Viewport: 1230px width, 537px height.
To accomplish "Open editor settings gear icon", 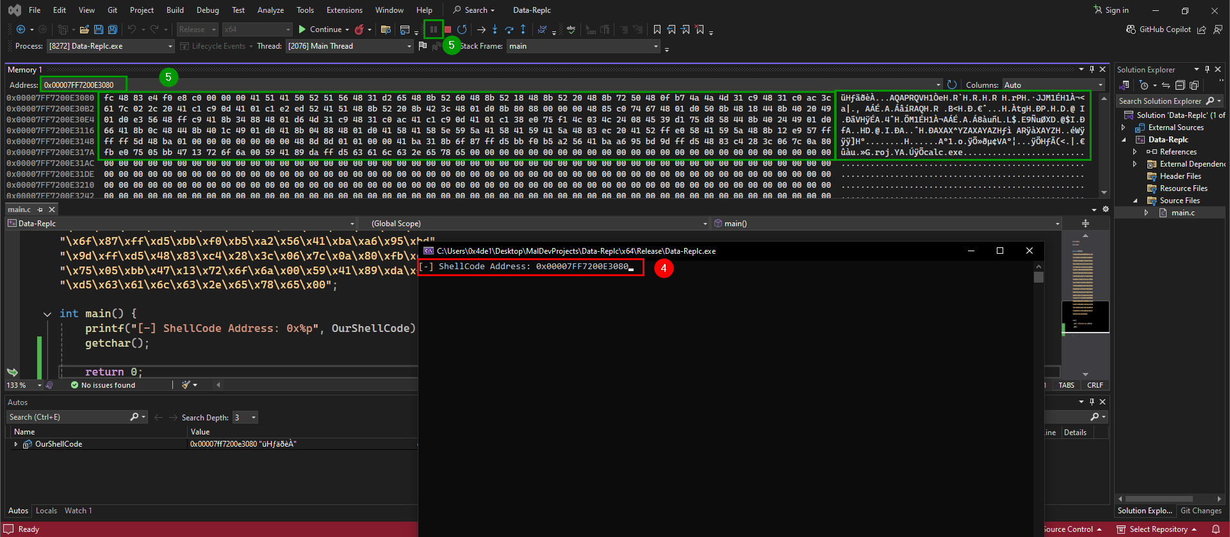I will coord(1105,210).
